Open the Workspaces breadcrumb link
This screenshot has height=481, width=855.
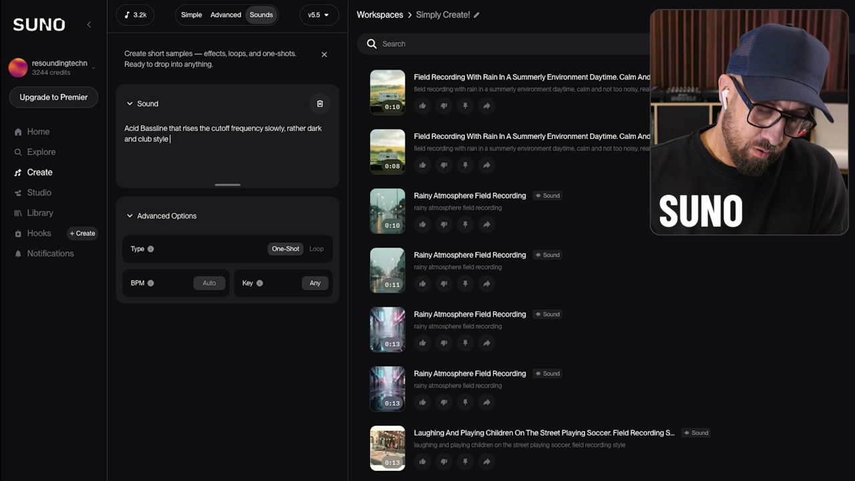[379, 15]
